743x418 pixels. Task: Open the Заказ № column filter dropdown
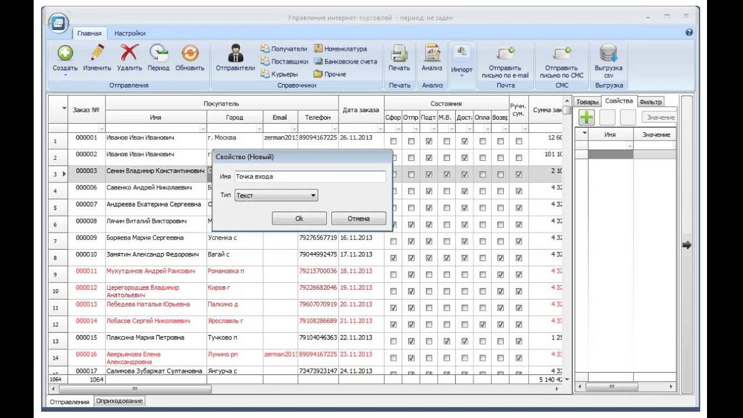102,128
